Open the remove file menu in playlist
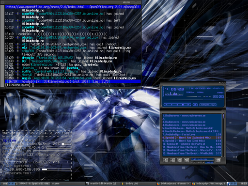Screen dimensions: 248x186 172,160
